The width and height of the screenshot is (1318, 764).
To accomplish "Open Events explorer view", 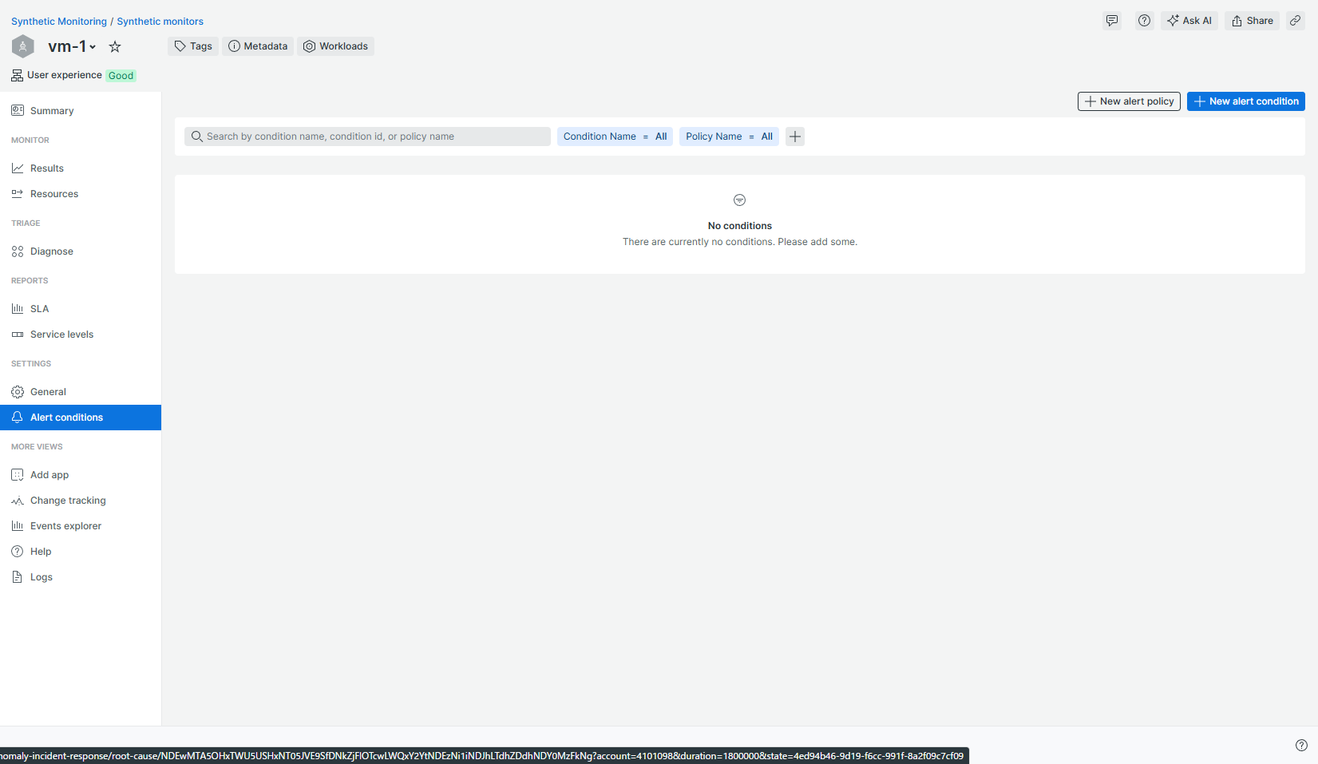I will (81, 526).
